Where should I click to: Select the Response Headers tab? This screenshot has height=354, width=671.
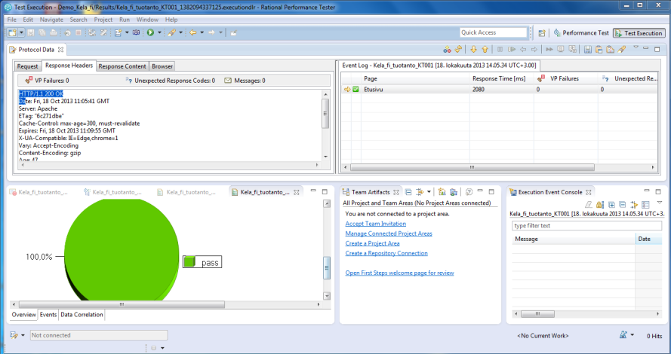click(x=69, y=66)
